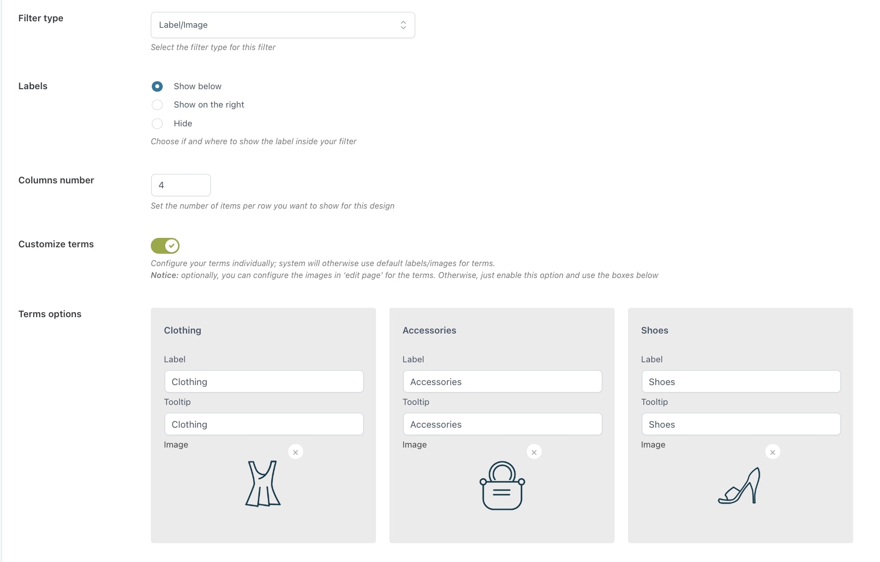Click the Columns number field

click(x=181, y=185)
